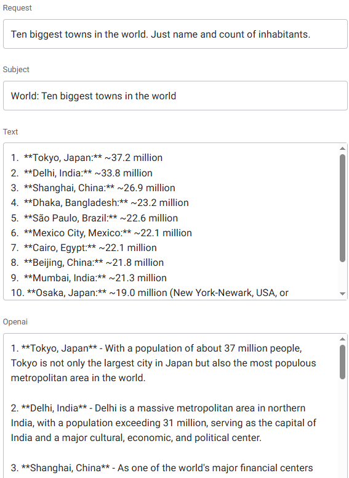Click the Openai box scrollbar thumb
The width and height of the screenshot is (349, 478).
342,362
